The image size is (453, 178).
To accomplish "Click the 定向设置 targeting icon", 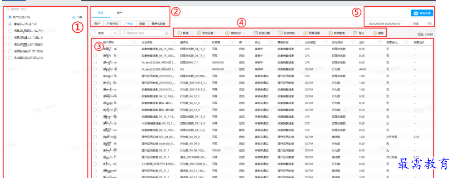I will tap(199, 33).
